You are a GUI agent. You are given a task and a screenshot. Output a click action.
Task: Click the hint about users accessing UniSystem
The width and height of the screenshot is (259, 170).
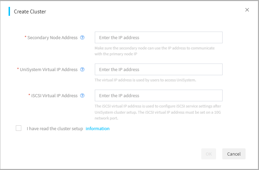tap(145, 80)
